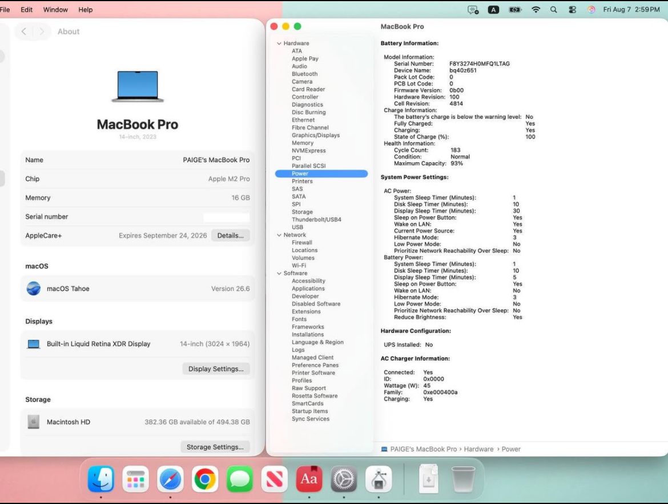Screen dimensions: 668x504
Task: Open Downloads stack in Dock
Action: (x=429, y=479)
